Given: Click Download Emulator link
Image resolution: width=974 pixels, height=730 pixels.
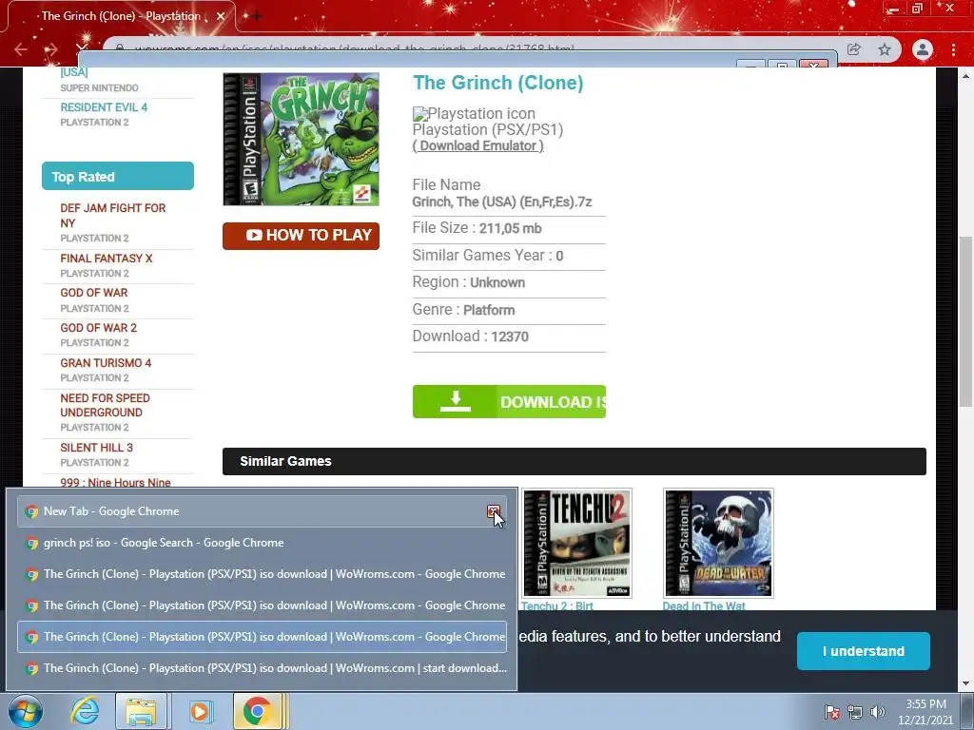Looking at the screenshot, I should click(478, 145).
